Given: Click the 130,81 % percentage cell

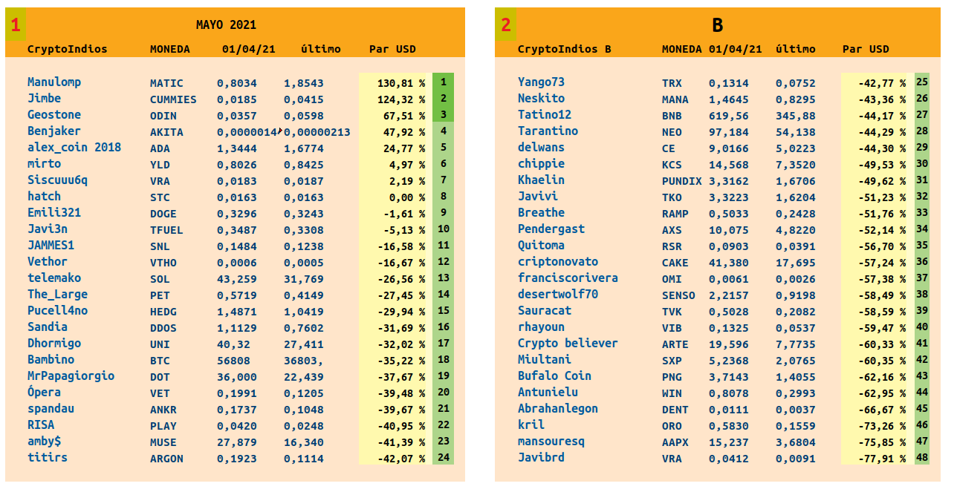Looking at the screenshot, I should [393, 83].
